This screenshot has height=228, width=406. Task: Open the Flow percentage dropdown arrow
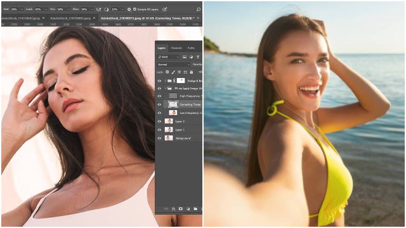(92, 9)
